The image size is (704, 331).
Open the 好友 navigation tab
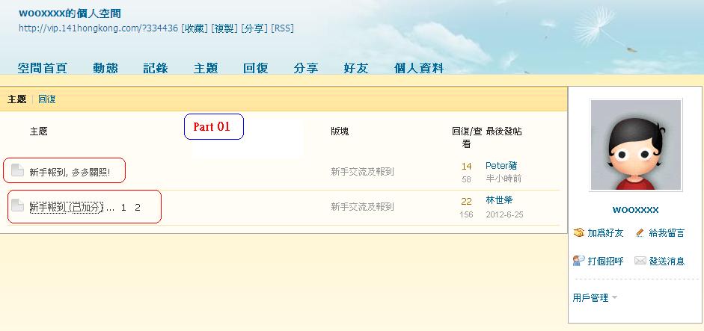356,68
